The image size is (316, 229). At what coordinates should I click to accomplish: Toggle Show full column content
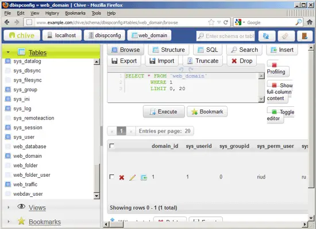(279, 92)
